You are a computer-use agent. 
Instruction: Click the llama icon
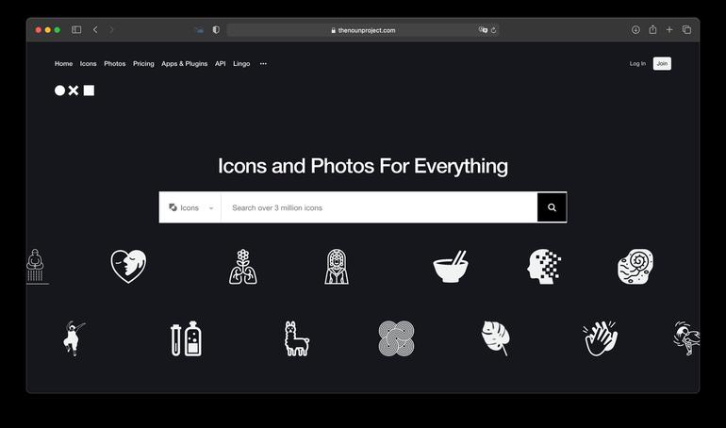(x=296, y=338)
